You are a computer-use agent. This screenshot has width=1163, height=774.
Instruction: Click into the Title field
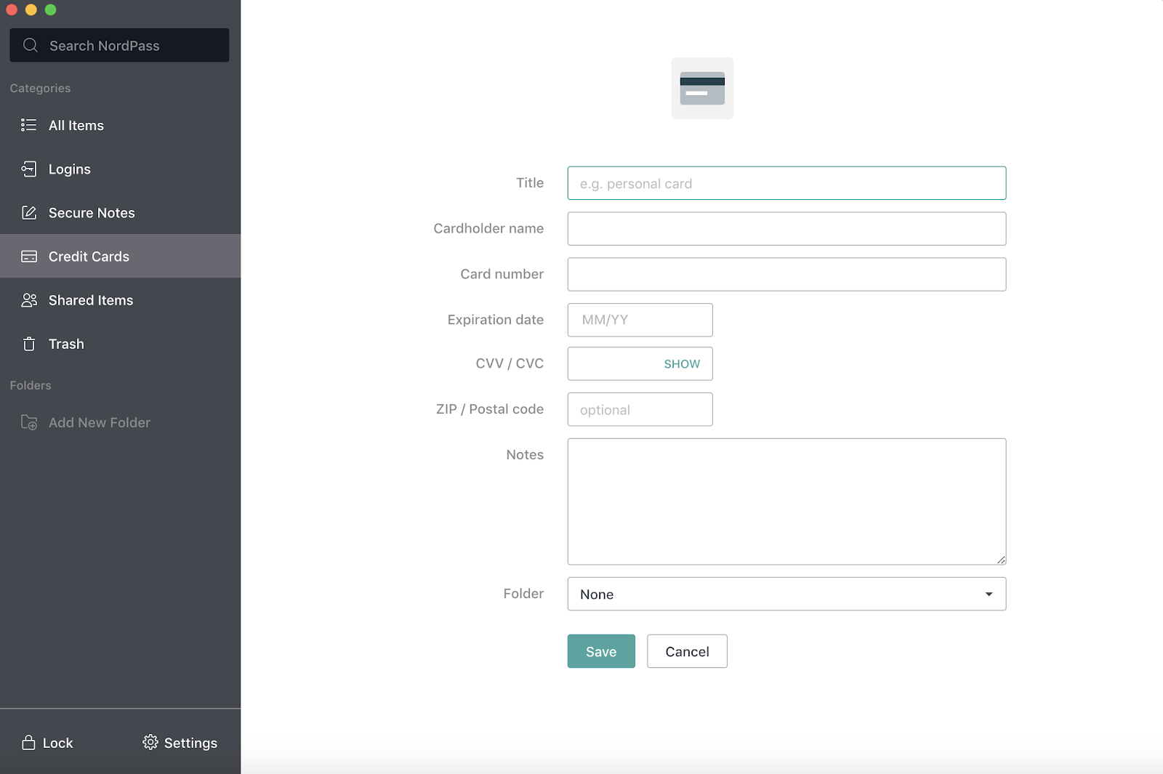click(786, 183)
